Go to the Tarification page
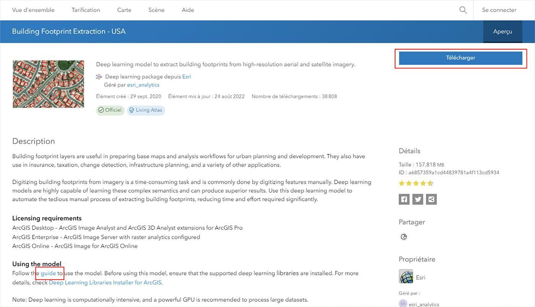Viewport: 535px width, 307px height. pyautogui.click(x=86, y=10)
